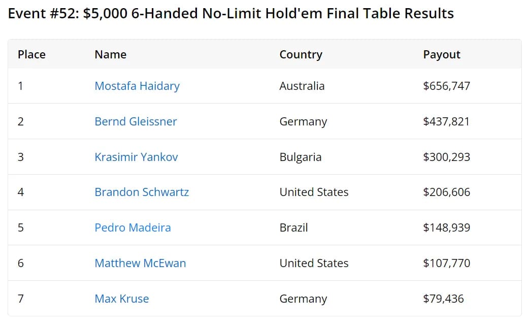Select the $437,821 payout value
Viewport: 530px width, 325px height.
click(447, 121)
